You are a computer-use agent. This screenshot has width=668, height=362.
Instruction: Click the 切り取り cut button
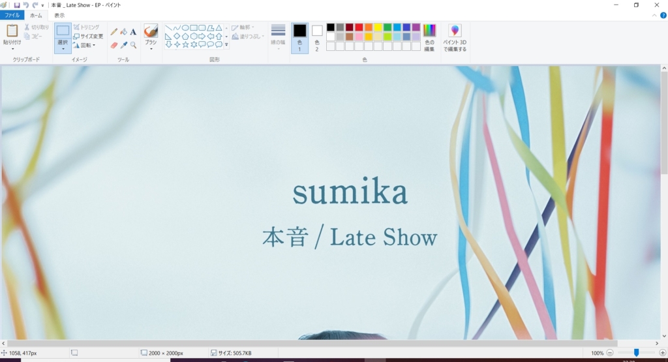pyautogui.click(x=37, y=27)
